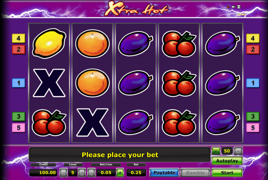This screenshot has height=180, width=268.
Task: Toggle fullscreen mode icon
Action: (x=239, y=7)
